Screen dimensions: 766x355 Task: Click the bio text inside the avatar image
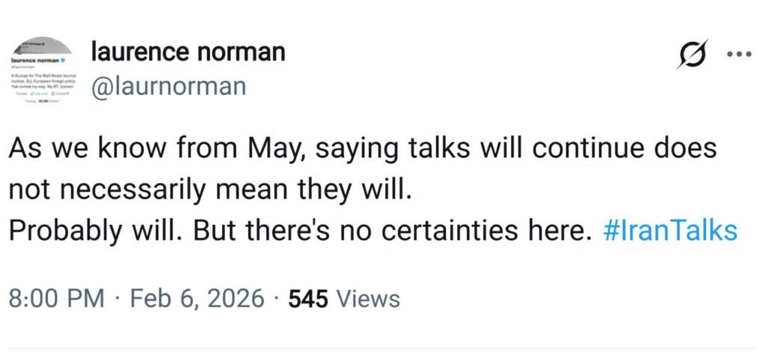(44, 82)
